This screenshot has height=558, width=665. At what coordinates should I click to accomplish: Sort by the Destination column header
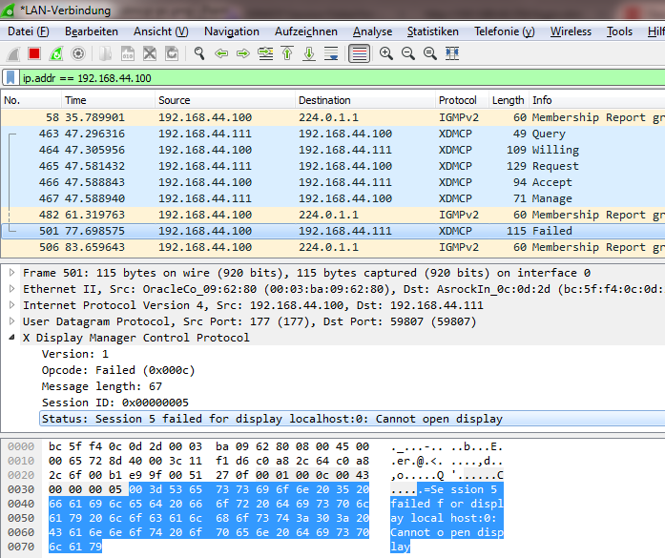coord(365,100)
